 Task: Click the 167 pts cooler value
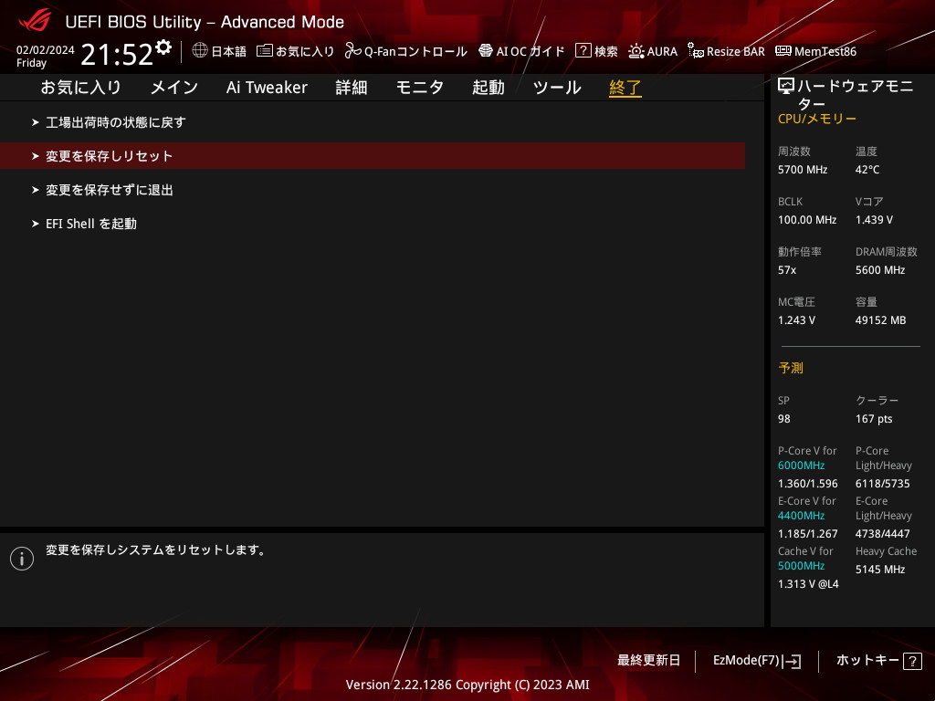874,419
